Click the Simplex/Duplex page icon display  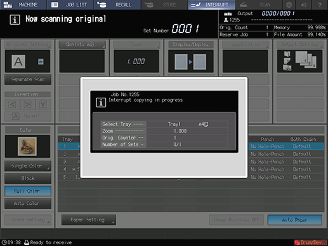click(190, 61)
